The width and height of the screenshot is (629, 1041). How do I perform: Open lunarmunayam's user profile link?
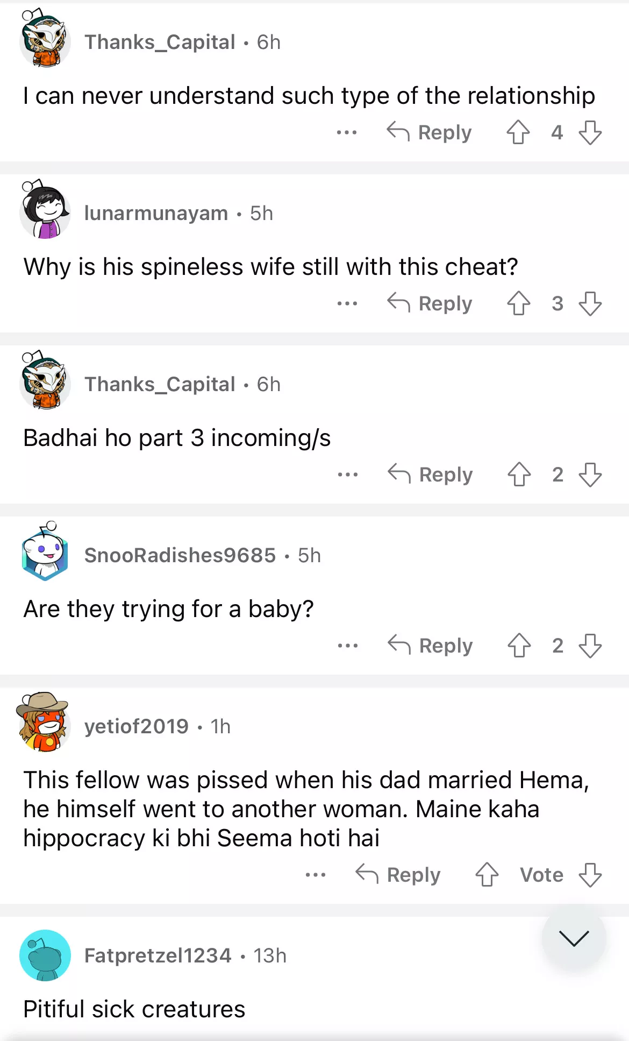[x=156, y=213]
